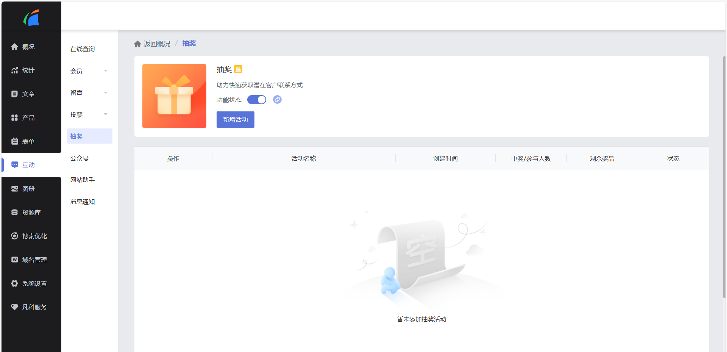This screenshot has height=352, width=727.
Task: Select 公众号 in the submenu
Action: pyautogui.click(x=80, y=158)
